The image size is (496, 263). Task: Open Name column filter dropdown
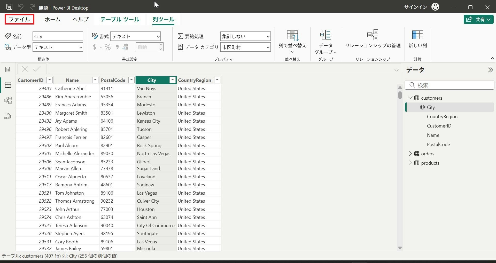(x=95, y=80)
